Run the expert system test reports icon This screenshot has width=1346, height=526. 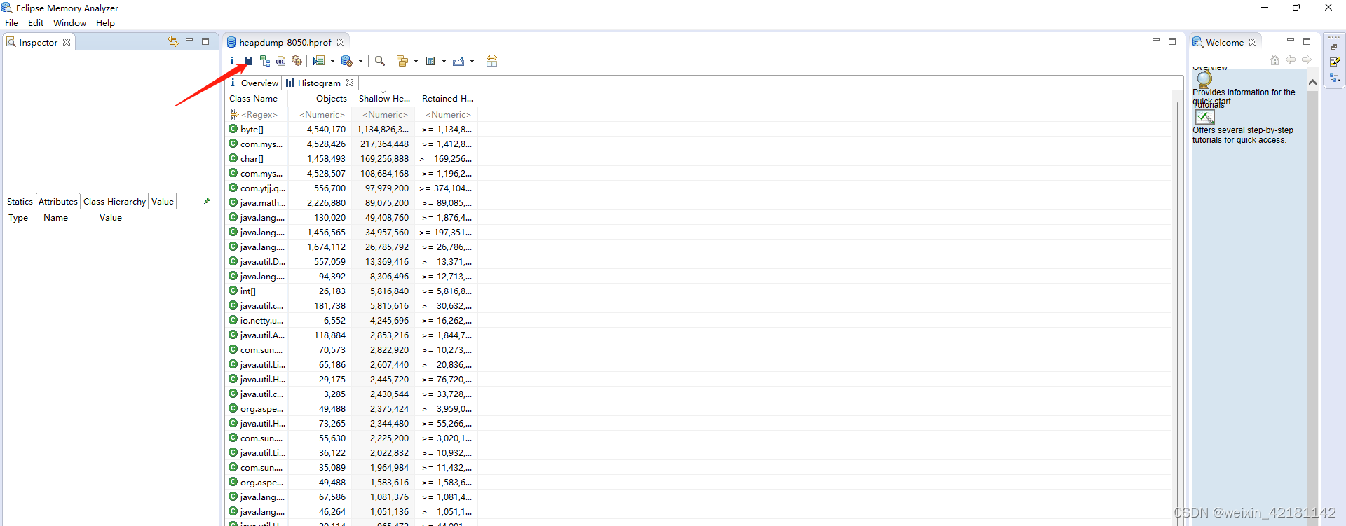coord(319,61)
